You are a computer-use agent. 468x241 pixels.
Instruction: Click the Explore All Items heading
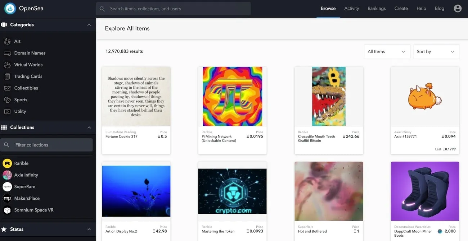click(x=127, y=28)
